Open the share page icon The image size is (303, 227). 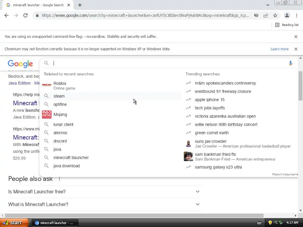pyautogui.click(x=266, y=15)
